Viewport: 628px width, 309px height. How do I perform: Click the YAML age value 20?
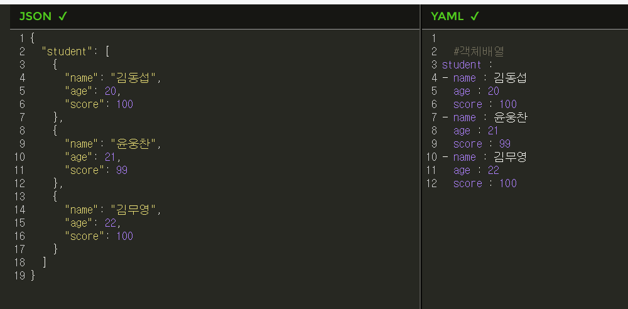tap(494, 91)
